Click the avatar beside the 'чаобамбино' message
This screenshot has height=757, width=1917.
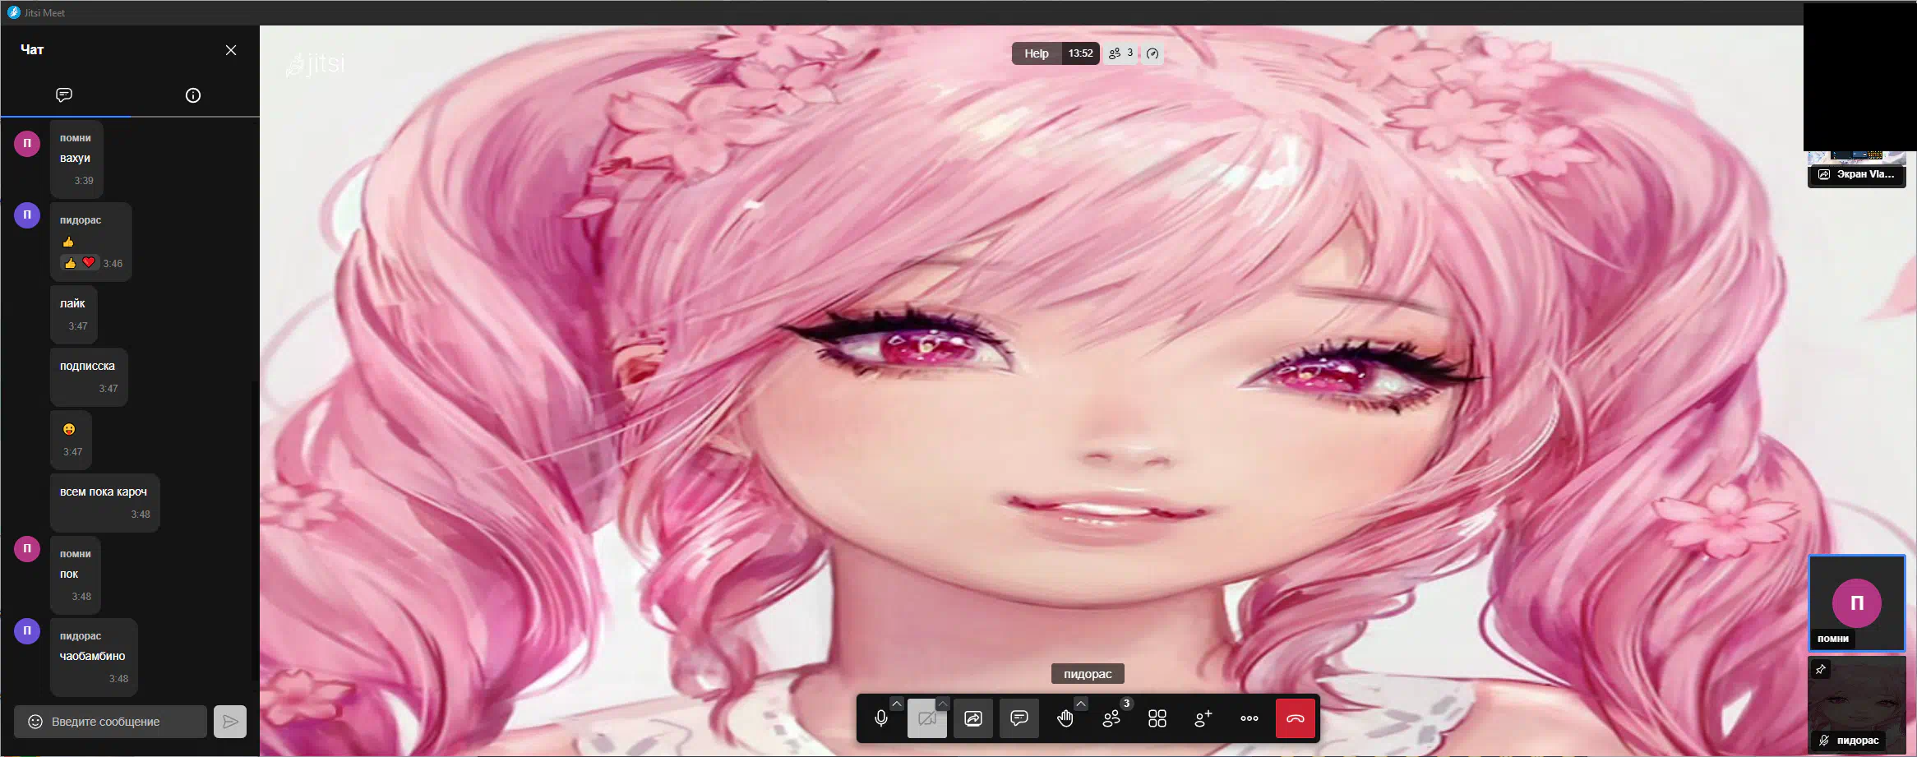tap(27, 630)
